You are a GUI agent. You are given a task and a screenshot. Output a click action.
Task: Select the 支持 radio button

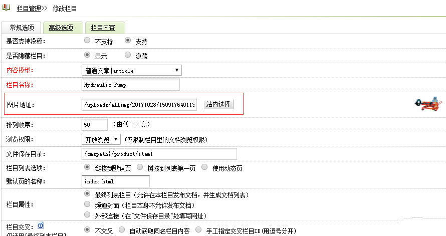click(x=128, y=41)
